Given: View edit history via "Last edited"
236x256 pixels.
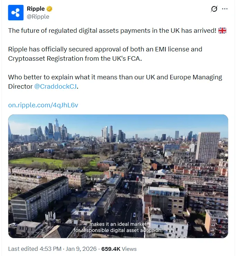Looking at the screenshot, I should pyautogui.click(x=21, y=249).
